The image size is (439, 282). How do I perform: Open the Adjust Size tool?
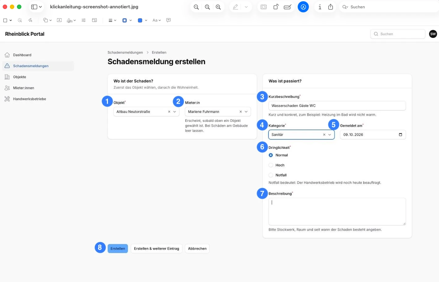(94, 20)
